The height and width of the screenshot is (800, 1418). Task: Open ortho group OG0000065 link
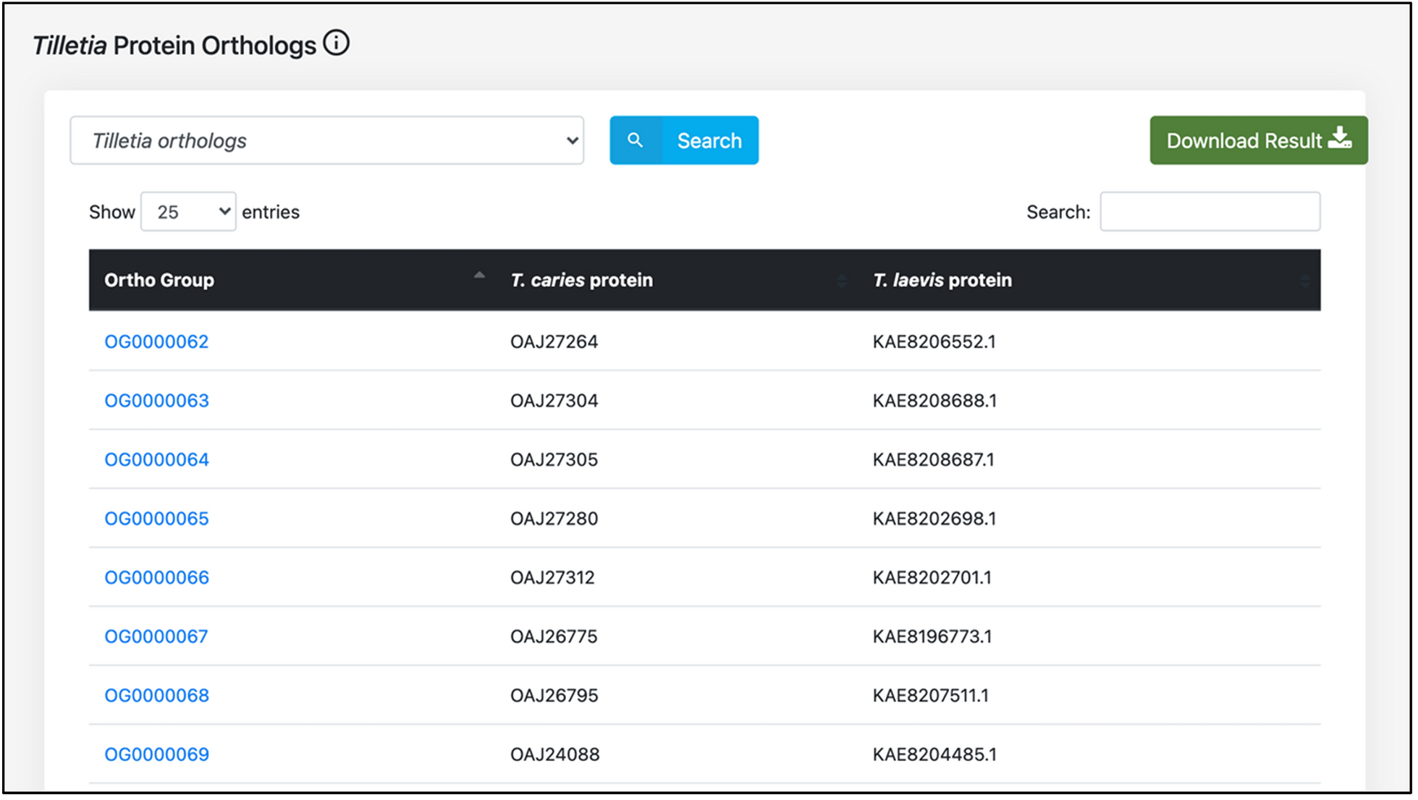tap(156, 519)
